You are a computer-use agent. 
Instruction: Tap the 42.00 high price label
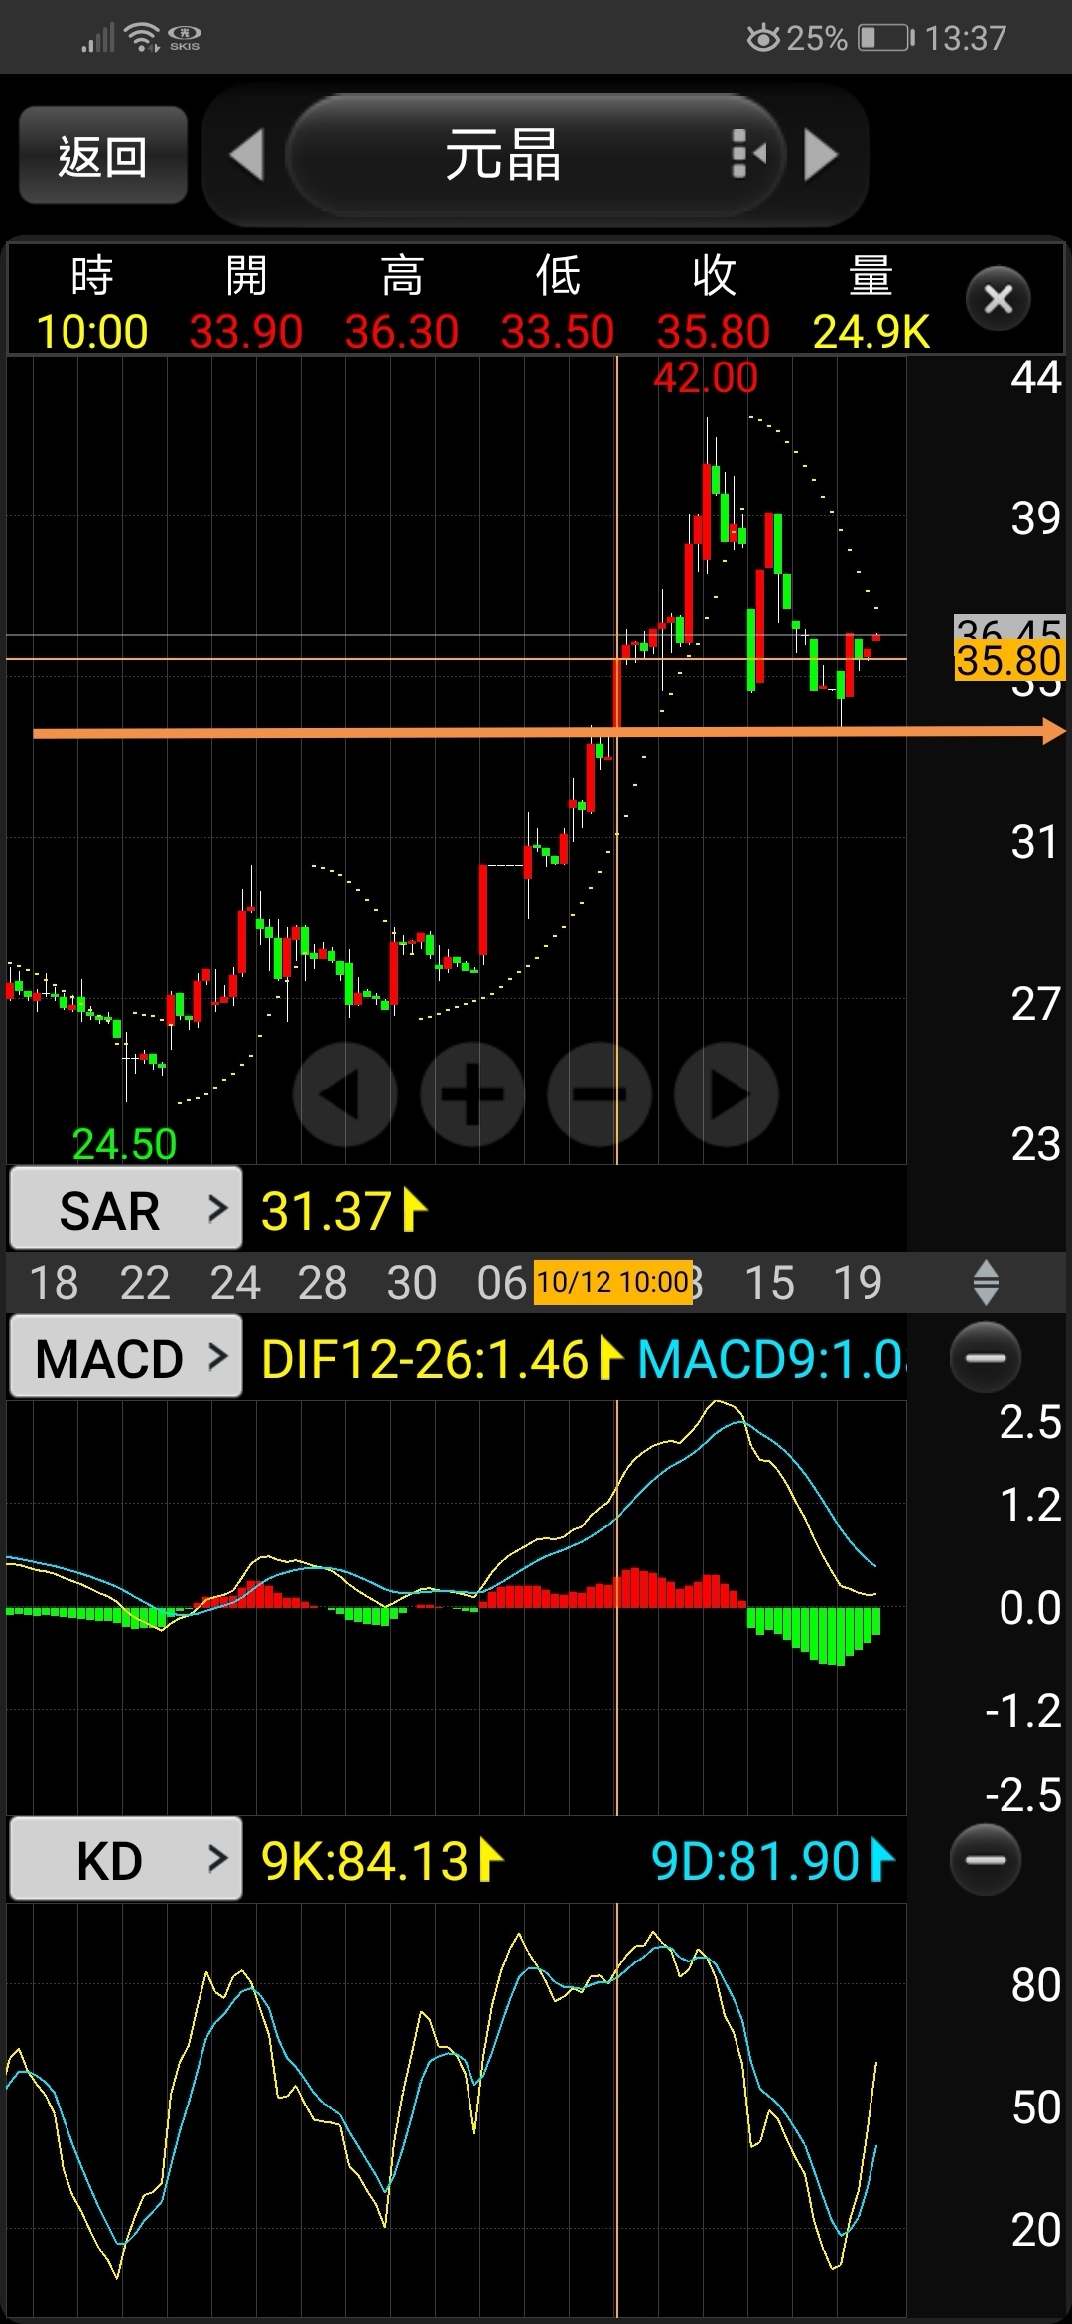[x=706, y=377]
